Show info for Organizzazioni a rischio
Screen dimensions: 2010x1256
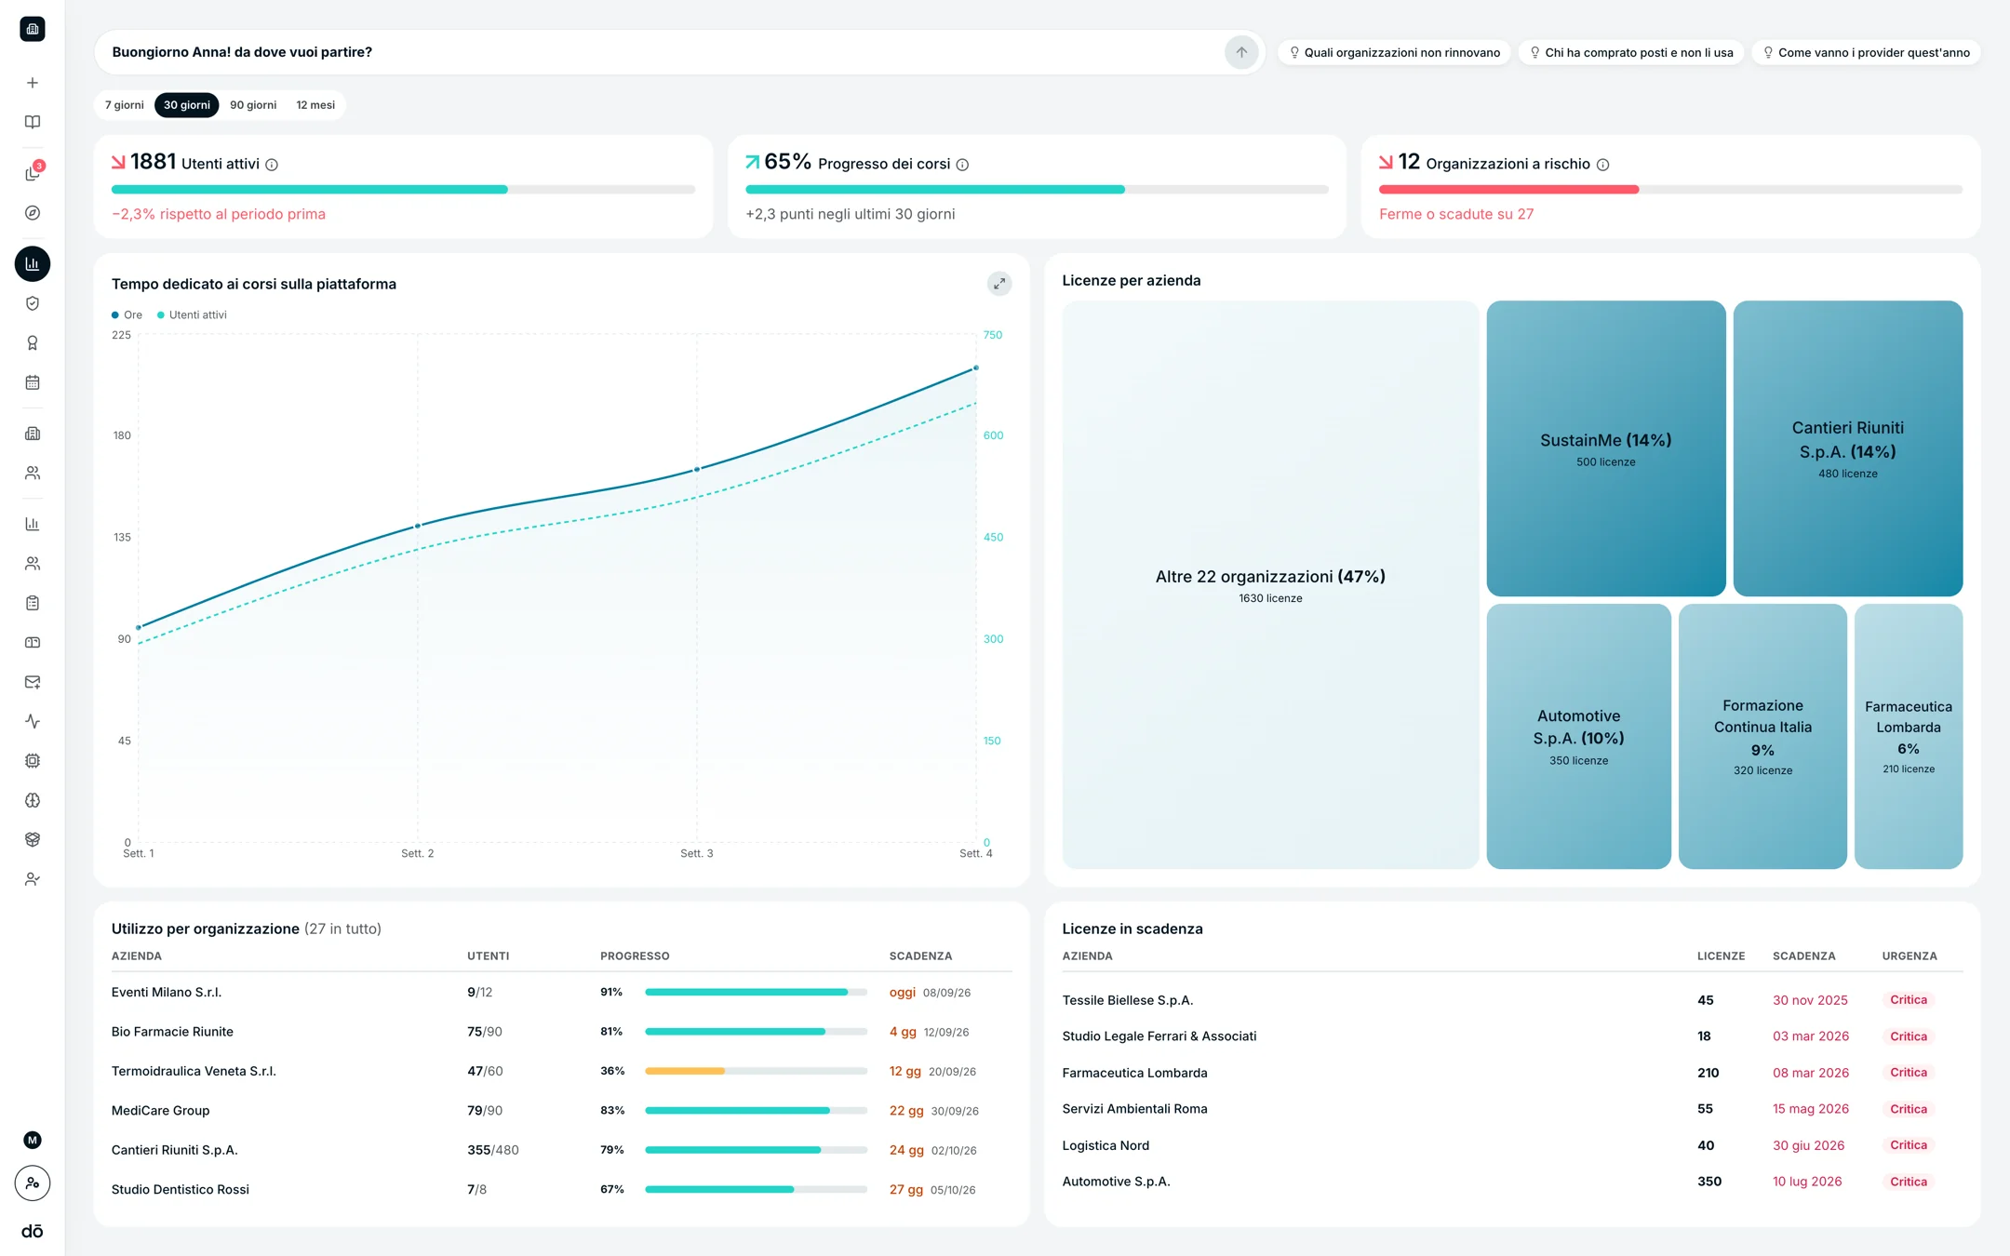1603,165
